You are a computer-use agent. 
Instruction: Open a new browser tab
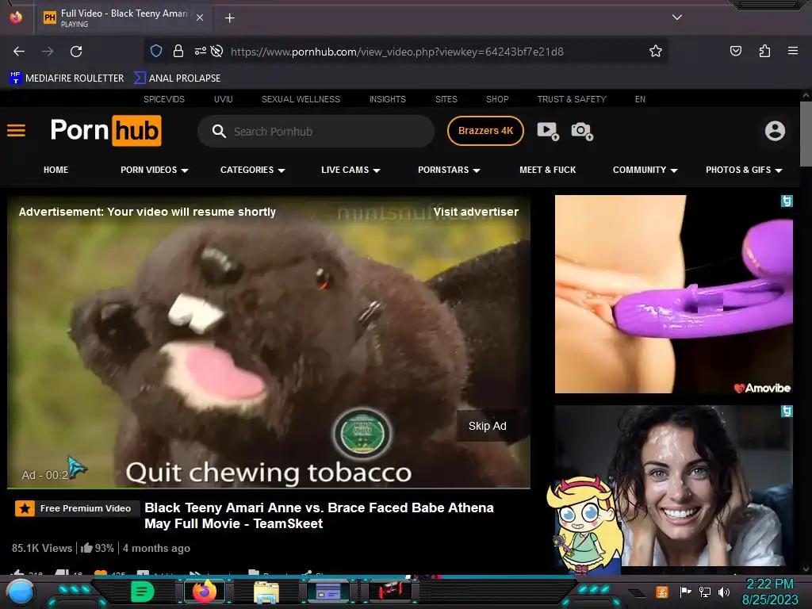click(x=229, y=18)
